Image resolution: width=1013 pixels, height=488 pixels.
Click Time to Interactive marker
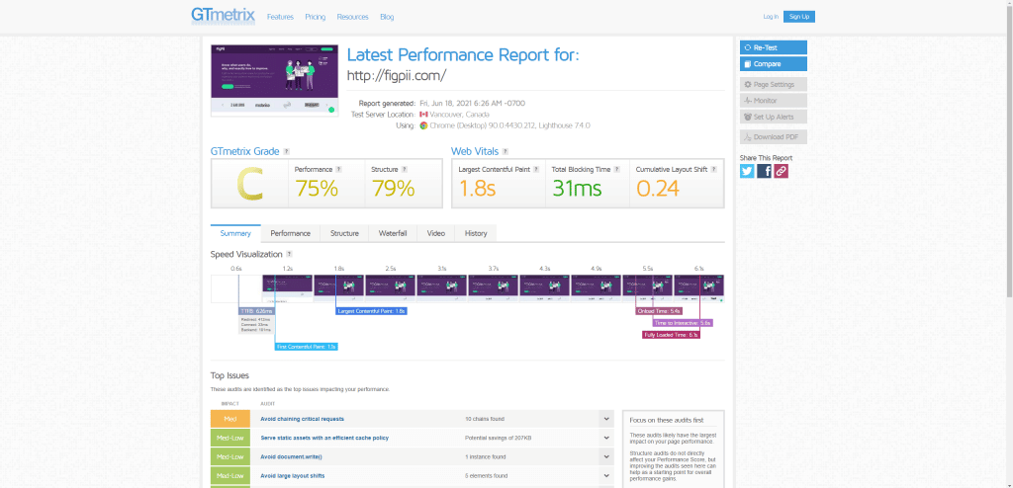tap(683, 323)
